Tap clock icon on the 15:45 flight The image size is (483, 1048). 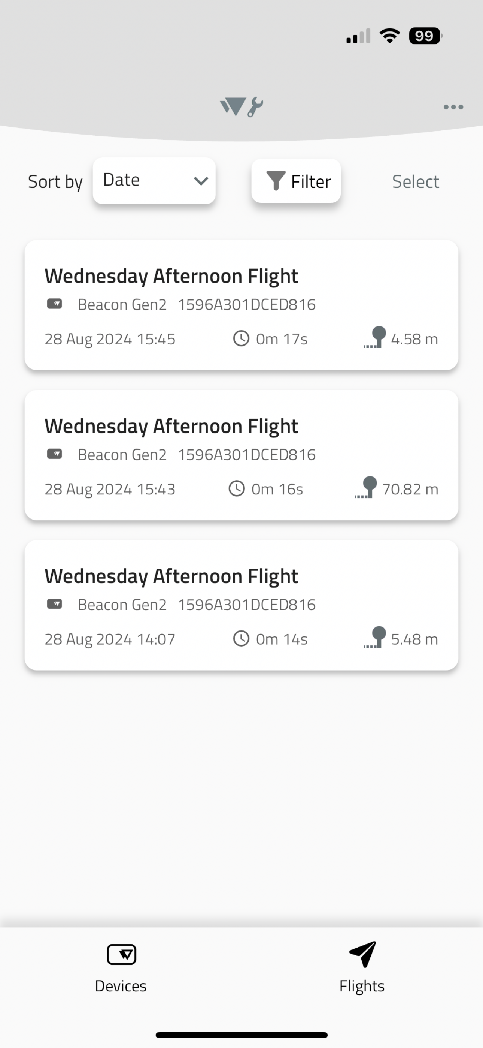tap(241, 338)
